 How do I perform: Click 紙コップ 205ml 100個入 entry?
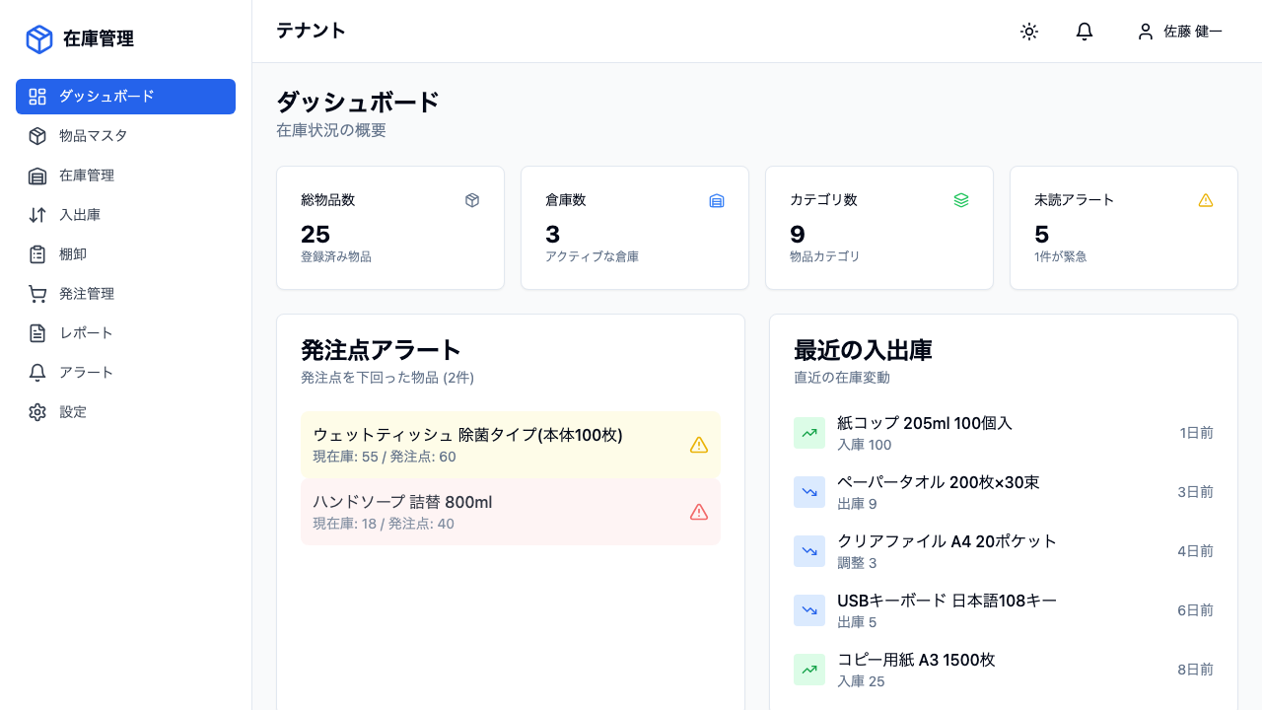pyautogui.click(x=1004, y=433)
